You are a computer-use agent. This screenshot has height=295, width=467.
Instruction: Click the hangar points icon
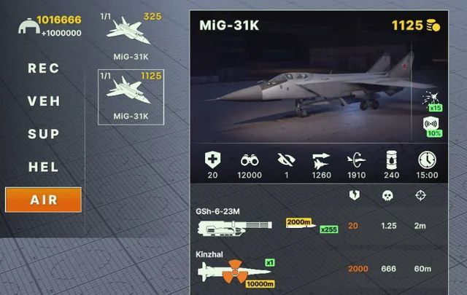[x=29, y=26]
